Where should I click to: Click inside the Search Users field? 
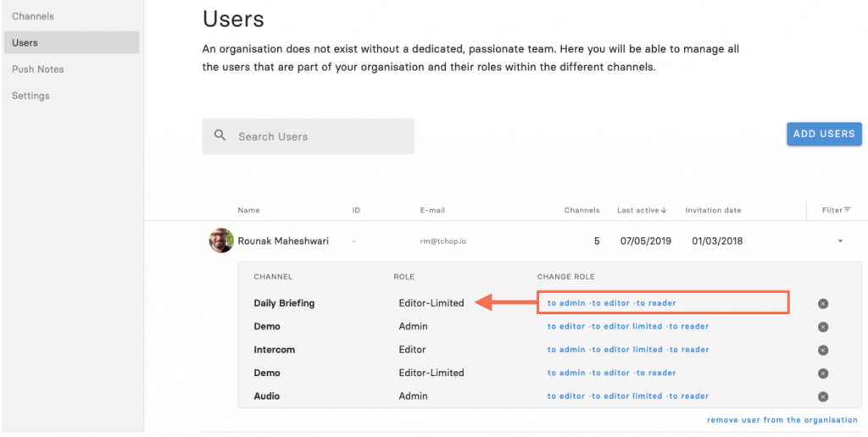[x=308, y=136]
